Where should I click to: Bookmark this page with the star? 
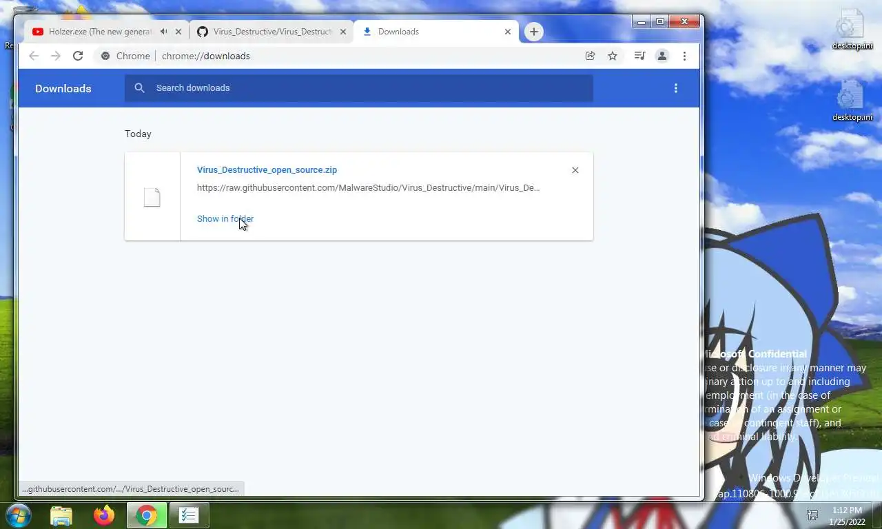613,56
